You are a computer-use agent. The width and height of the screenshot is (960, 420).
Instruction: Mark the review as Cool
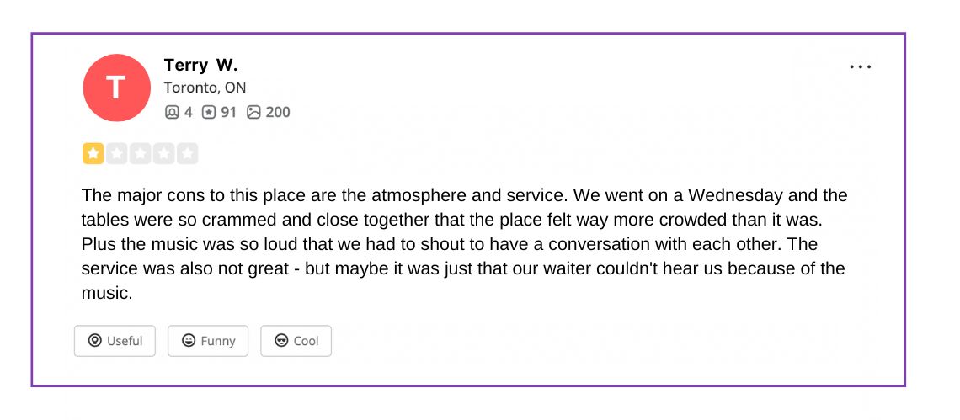[296, 341]
